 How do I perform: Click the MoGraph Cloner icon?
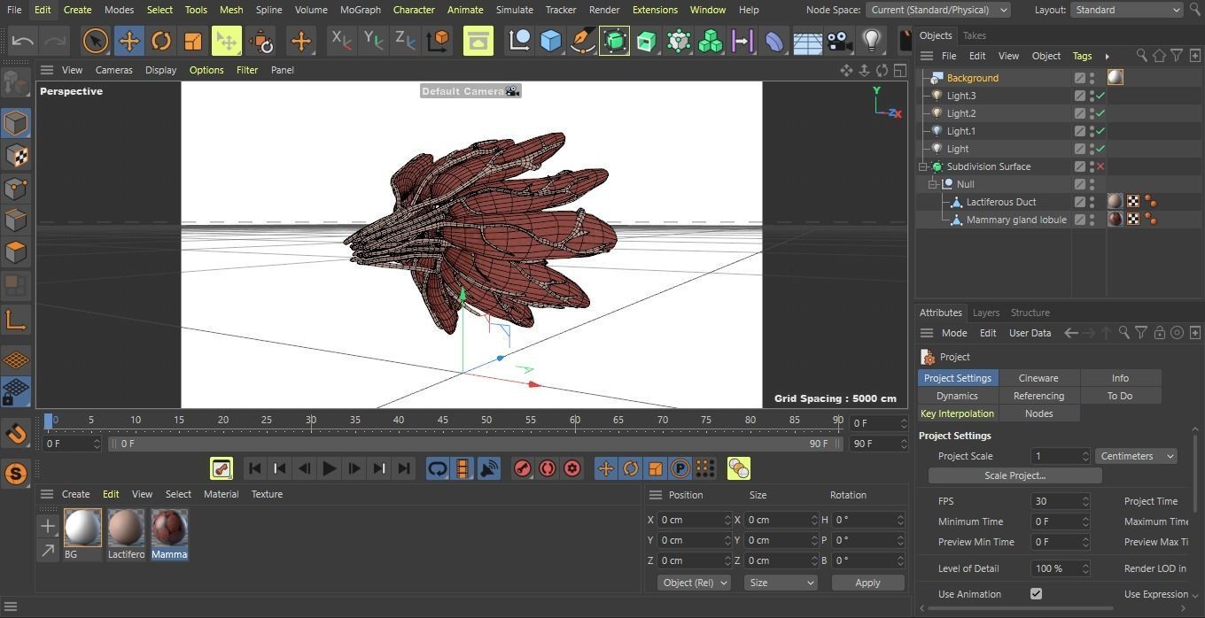711,41
